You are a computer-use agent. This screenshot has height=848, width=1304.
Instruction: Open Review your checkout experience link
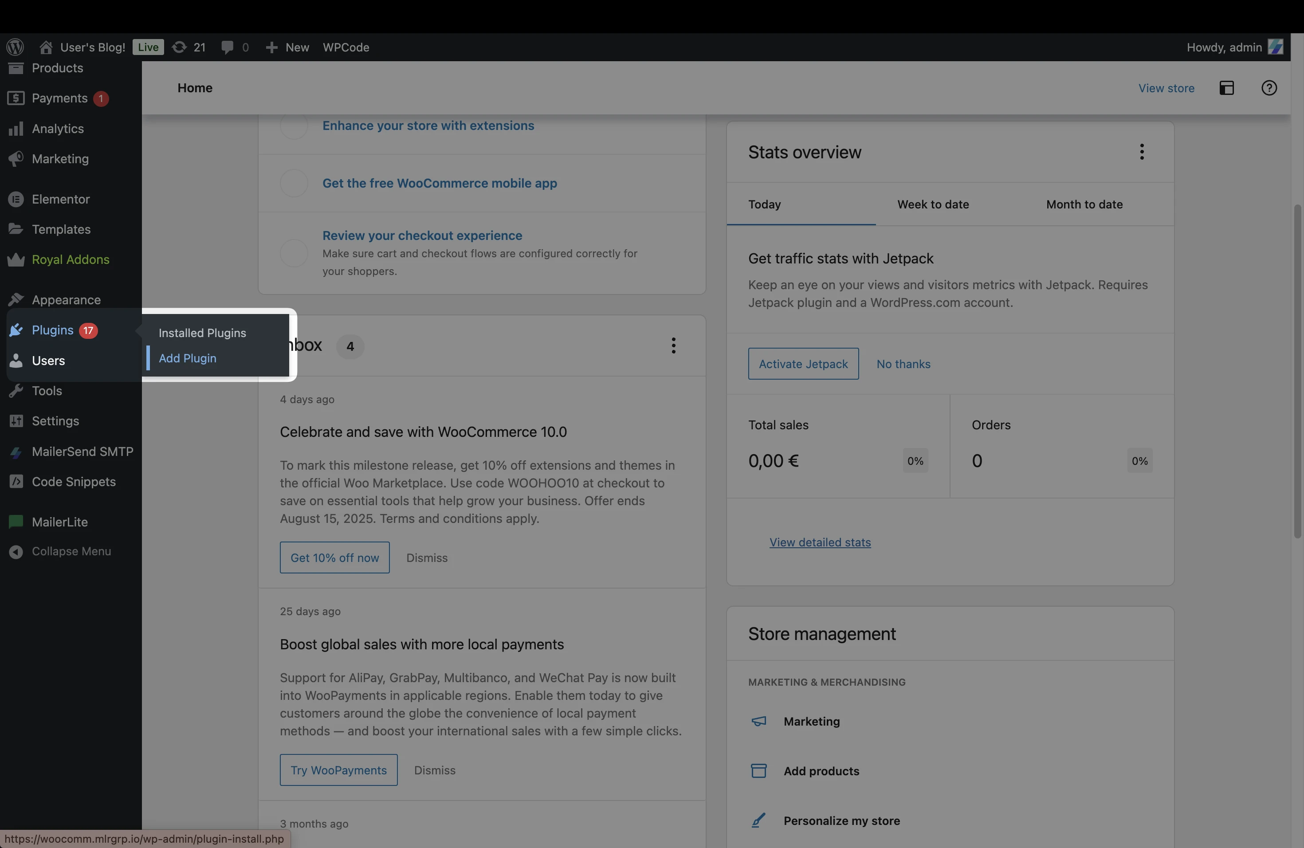(x=422, y=235)
